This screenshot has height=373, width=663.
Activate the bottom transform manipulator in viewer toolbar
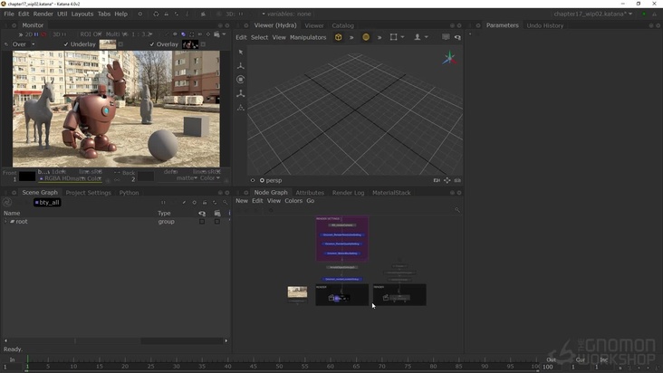pyautogui.click(x=241, y=108)
